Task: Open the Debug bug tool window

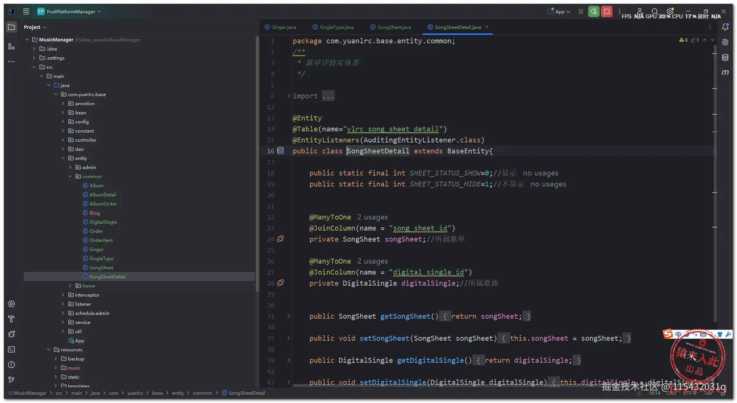Action: (11, 334)
